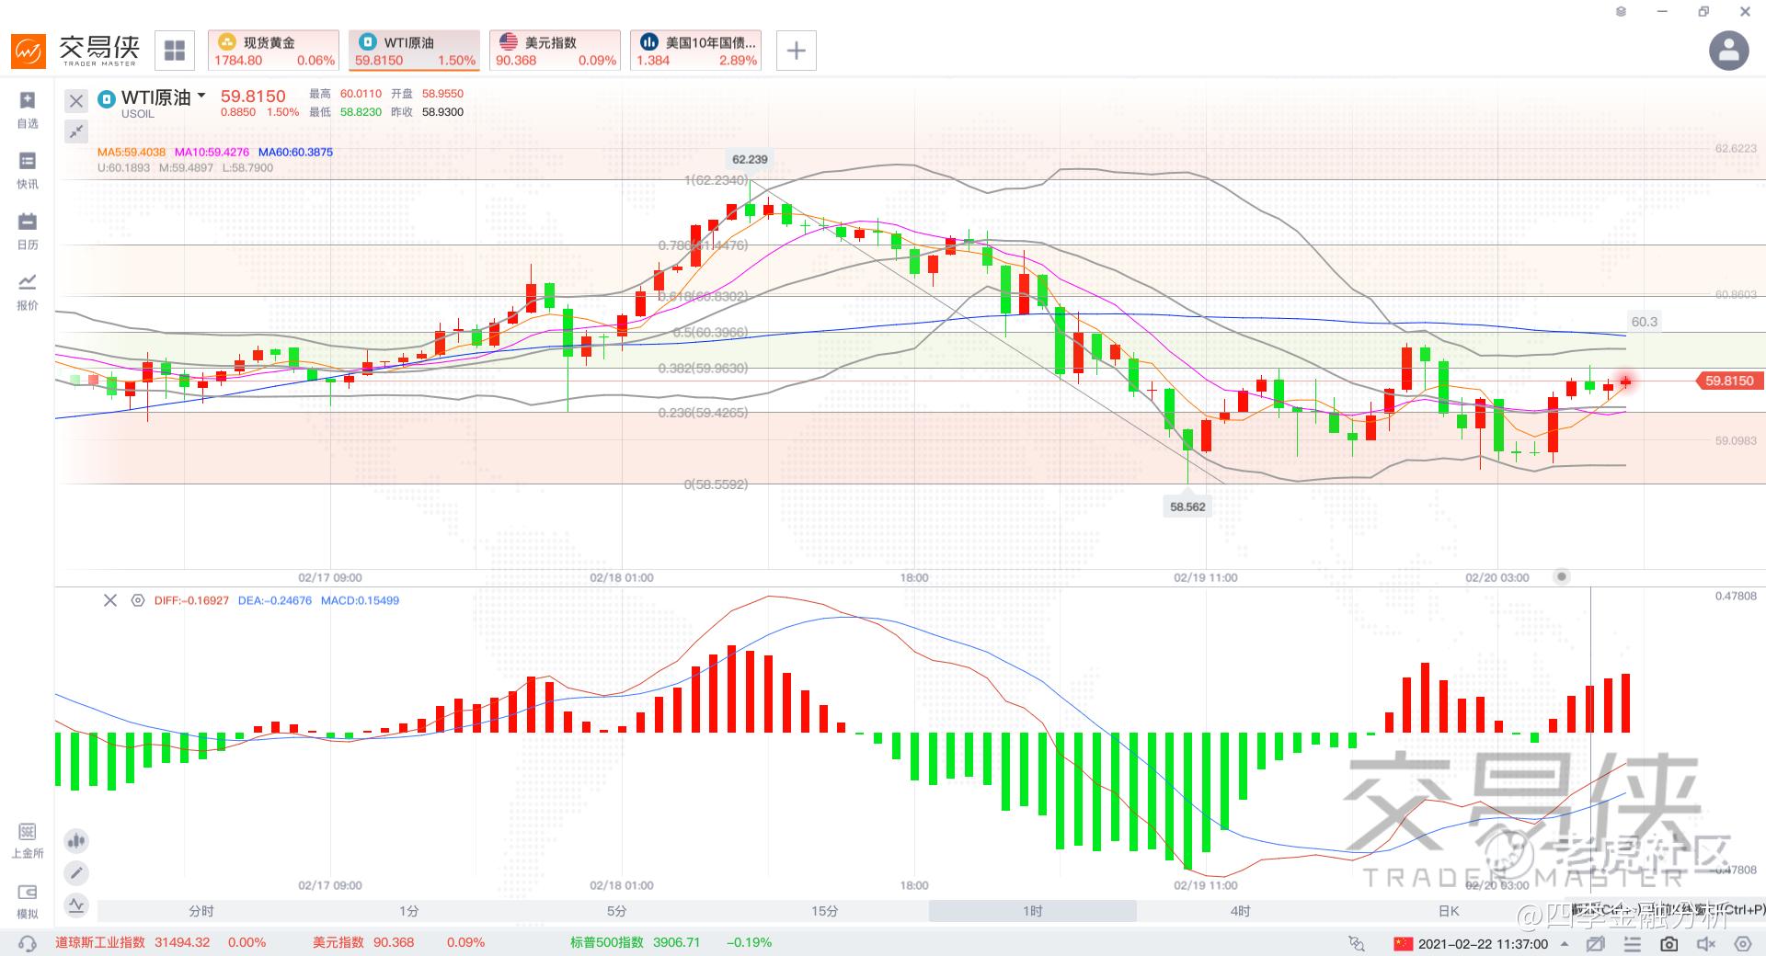This screenshot has width=1766, height=956.
Task: Open the indicator line tool button
Action: pyautogui.click(x=76, y=905)
